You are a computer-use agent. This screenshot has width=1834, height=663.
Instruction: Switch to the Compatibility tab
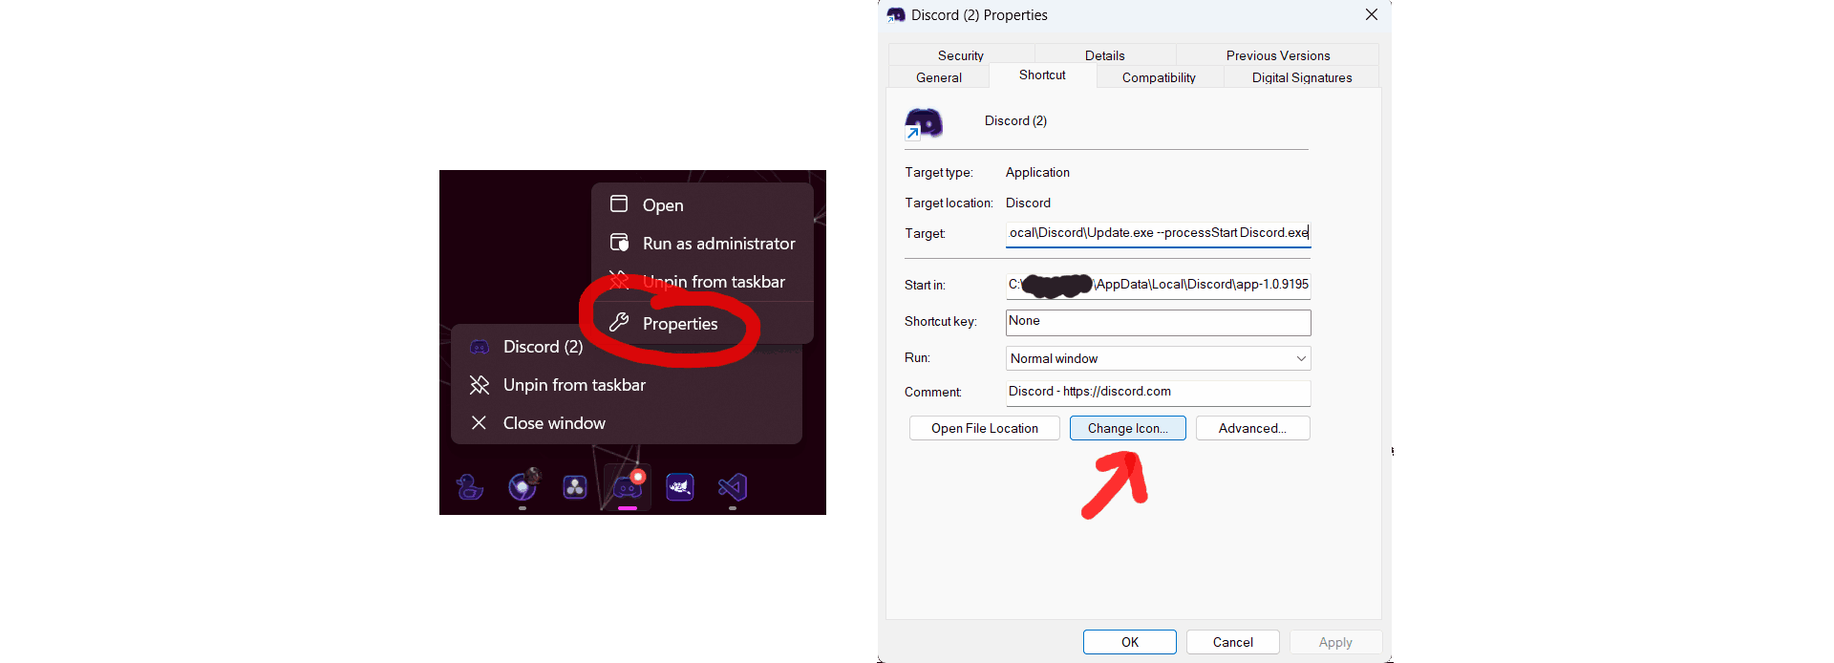[1159, 77]
